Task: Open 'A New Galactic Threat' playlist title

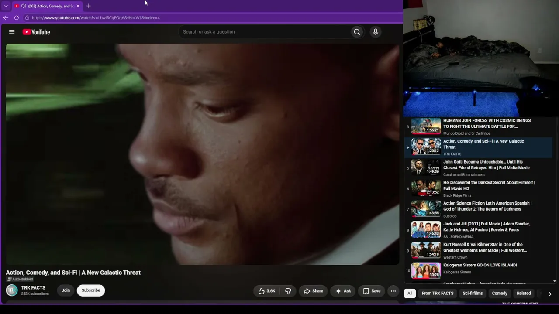Action: [483, 144]
